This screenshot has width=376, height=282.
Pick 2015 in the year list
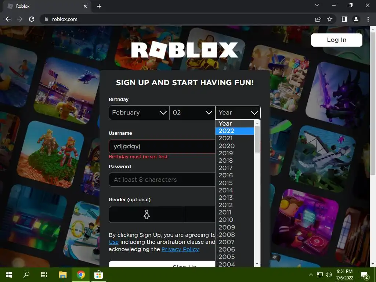tap(235, 183)
